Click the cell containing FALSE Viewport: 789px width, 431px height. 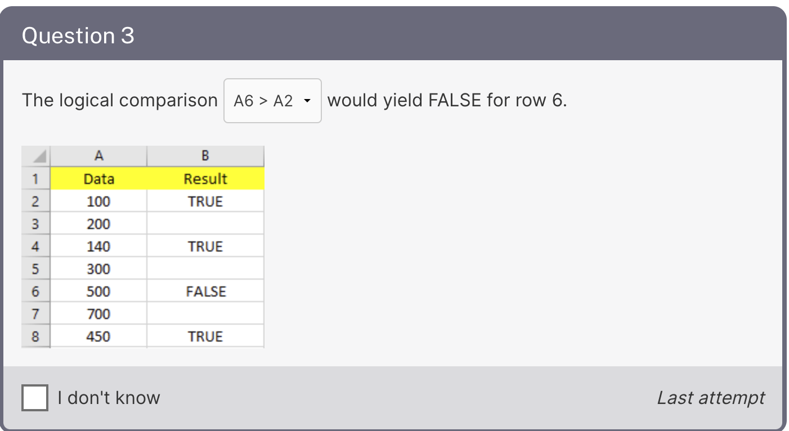(205, 291)
